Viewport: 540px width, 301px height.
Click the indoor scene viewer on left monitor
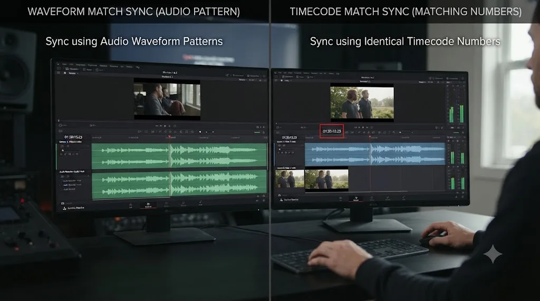(x=167, y=99)
